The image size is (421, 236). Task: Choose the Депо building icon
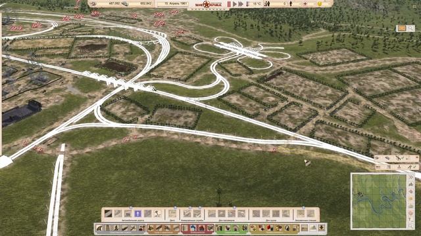point(172,214)
